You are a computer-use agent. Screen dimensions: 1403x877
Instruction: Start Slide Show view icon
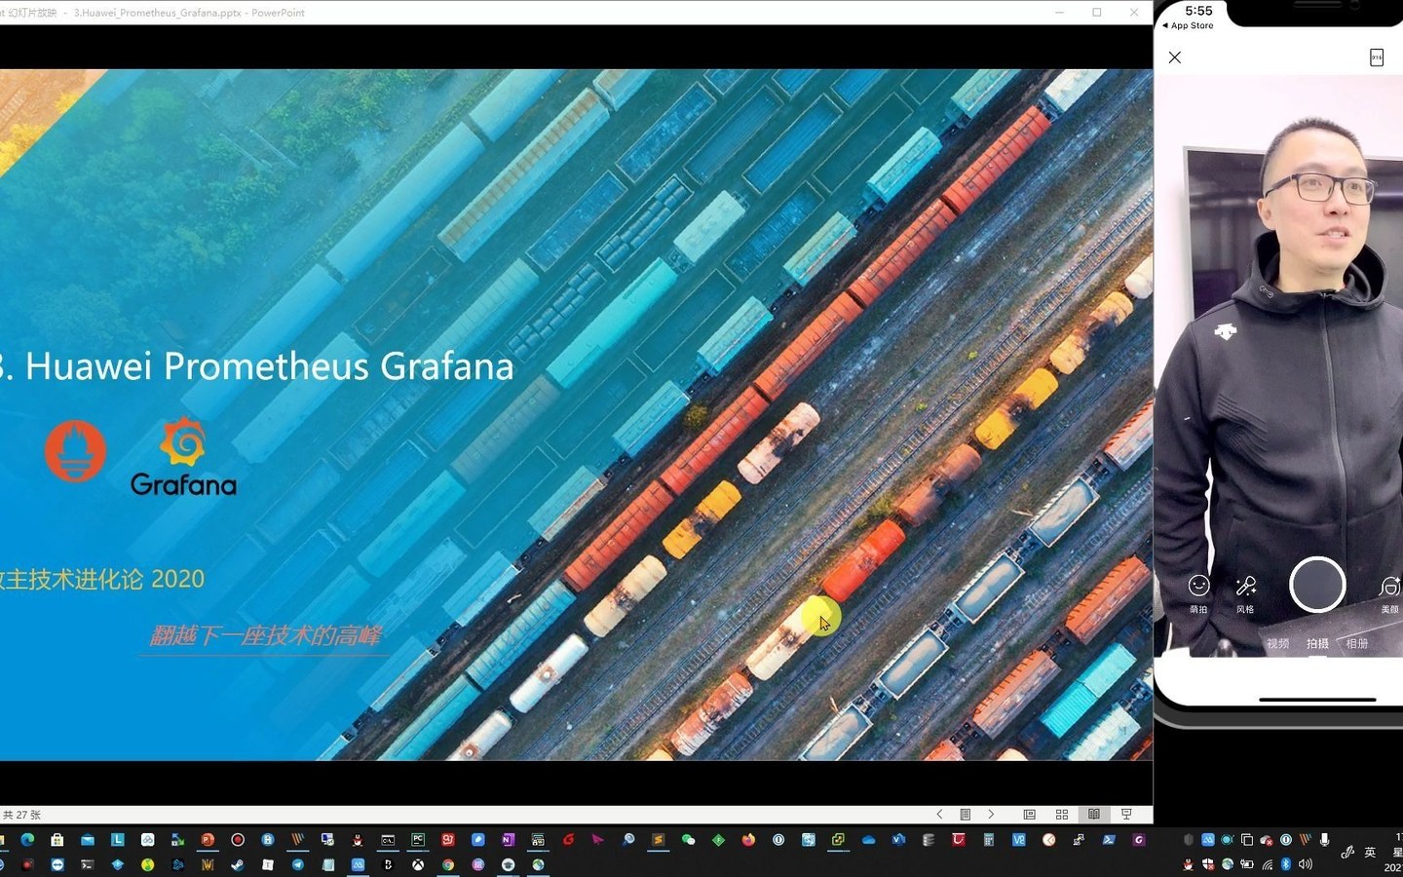coord(1126,815)
